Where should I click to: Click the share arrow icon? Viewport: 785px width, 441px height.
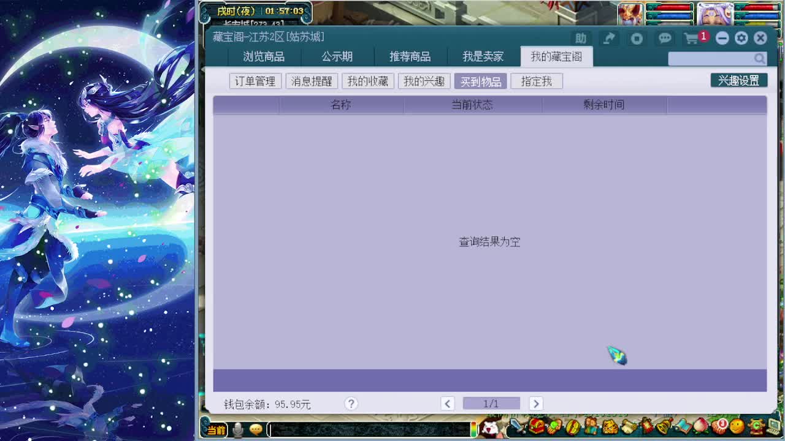(608, 39)
